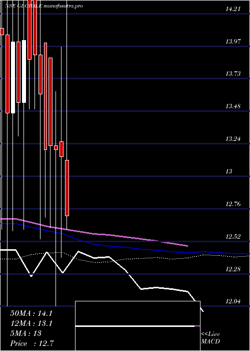Click the 13.48 price axis label

click(233, 106)
